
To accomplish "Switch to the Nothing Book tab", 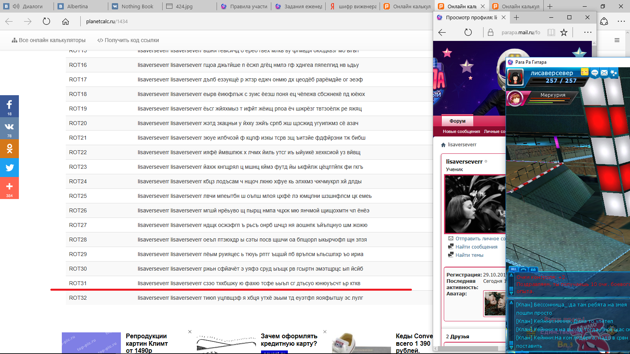I will pos(135,6).
